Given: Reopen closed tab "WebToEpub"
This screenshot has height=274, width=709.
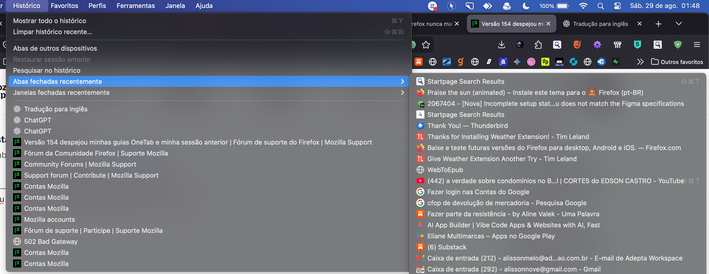Looking at the screenshot, I should (x=558, y=170).
